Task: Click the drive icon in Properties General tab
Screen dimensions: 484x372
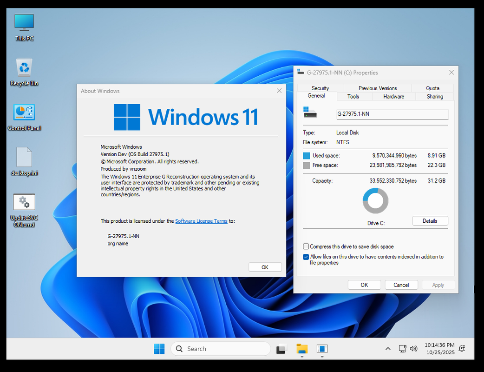Action: tap(310, 112)
